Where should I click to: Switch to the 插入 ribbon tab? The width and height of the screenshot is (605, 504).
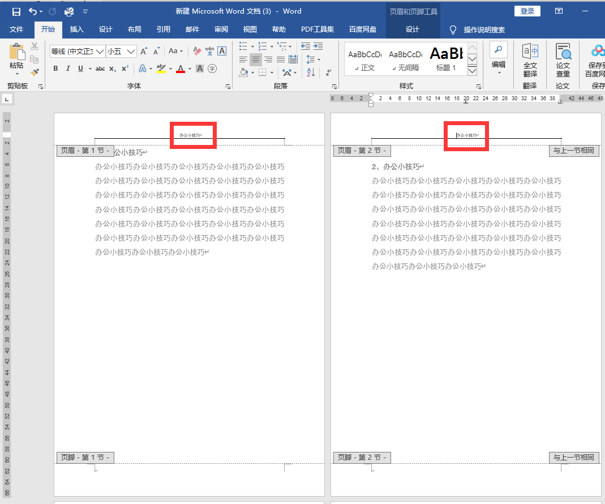pos(76,29)
